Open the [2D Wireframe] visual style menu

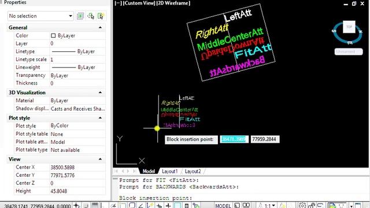click(x=173, y=3)
